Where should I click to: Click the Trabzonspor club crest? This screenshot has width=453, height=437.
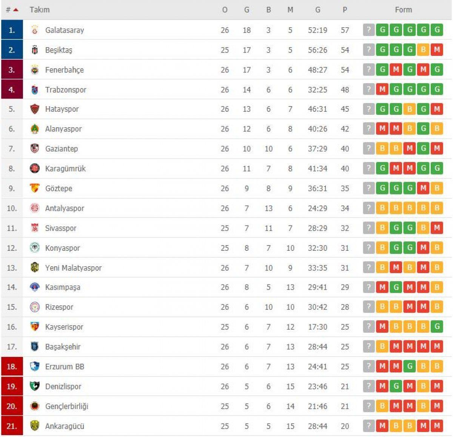tap(35, 90)
